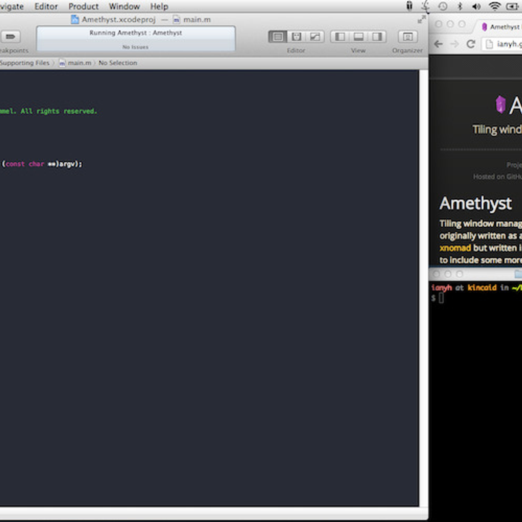The width and height of the screenshot is (522, 522).
Task: Open the Organizer window
Action: click(408, 37)
